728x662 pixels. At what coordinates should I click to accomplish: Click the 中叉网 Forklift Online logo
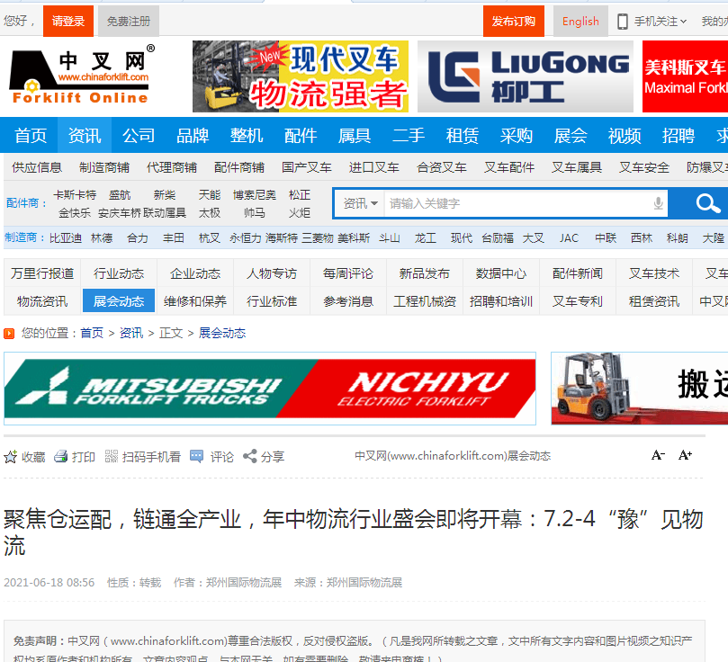tap(81, 76)
